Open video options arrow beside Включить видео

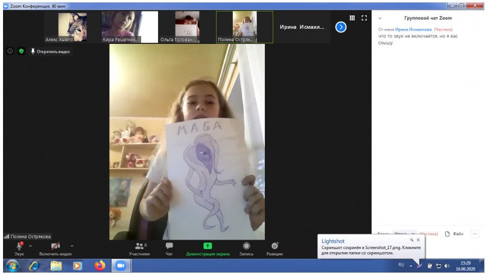pyautogui.click(x=72, y=246)
